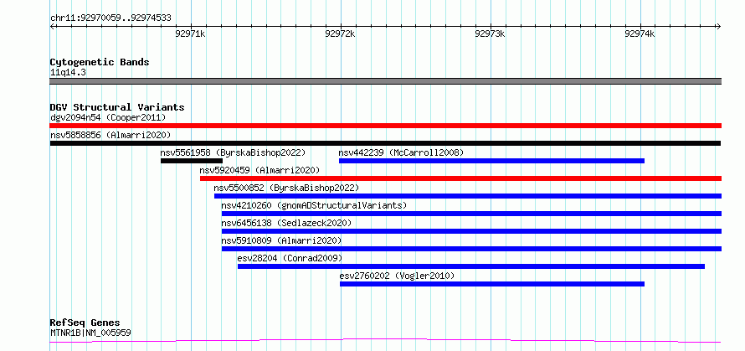The image size is (745, 351).
Task: Click the black nsv5858856 Almarri2020 variant bar
Action: 385,143
